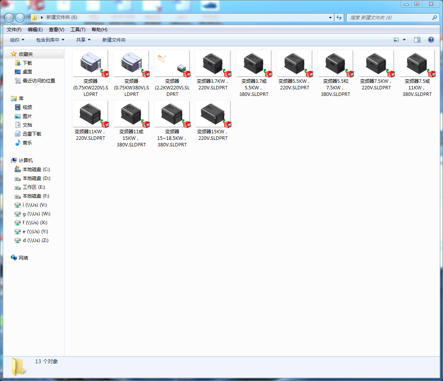
Task: Select 变频器11KW，220V.SLDPRT file icon
Action: (91, 114)
